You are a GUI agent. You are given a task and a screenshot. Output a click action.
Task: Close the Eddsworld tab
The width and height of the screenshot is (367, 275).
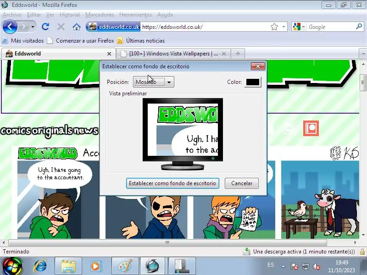[109, 54]
